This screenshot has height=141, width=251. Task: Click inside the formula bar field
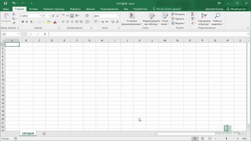click(x=148, y=34)
